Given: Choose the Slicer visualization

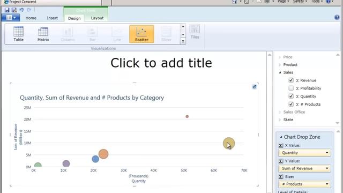Looking at the screenshot, I should click(166, 34).
